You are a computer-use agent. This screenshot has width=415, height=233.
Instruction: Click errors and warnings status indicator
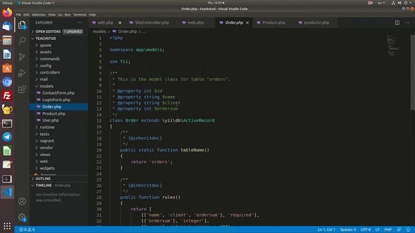click(x=27, y=230)
